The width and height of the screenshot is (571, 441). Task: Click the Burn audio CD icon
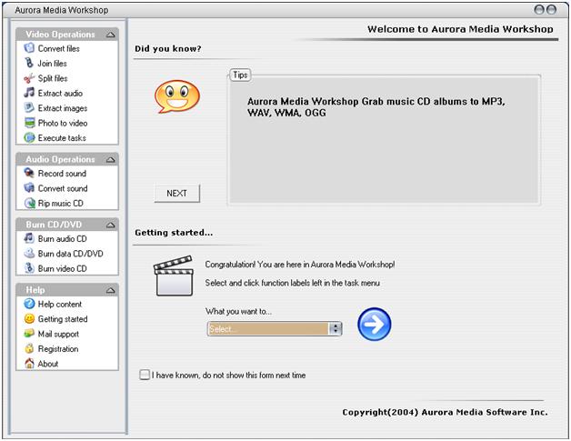point(29,238)
